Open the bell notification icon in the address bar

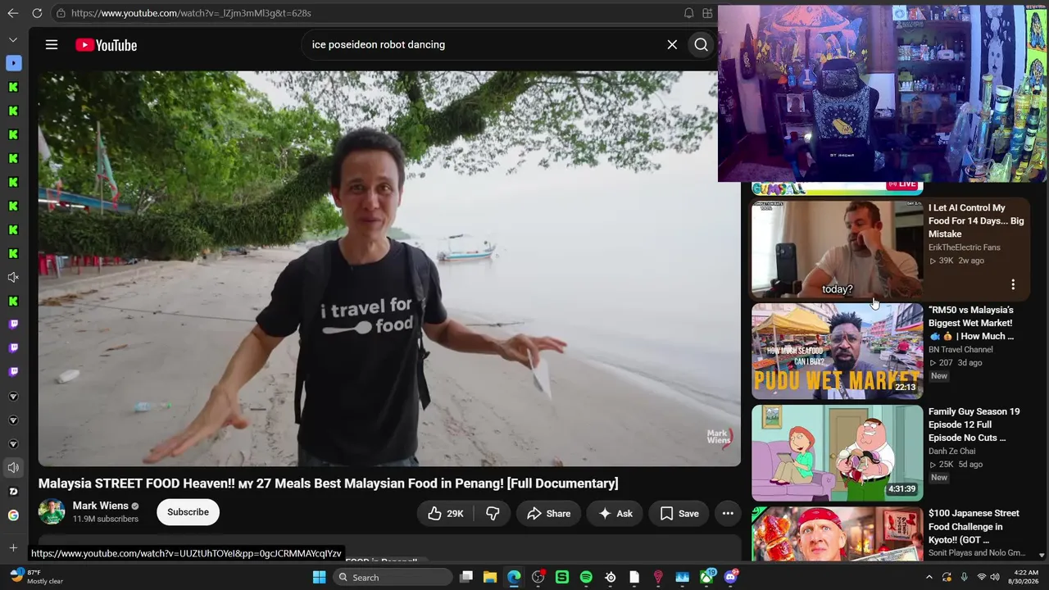[x=689, y=13]
